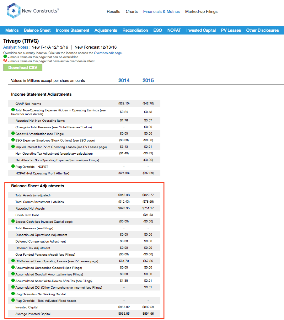Click Reported Net Non-Operating Items label
The image size is (284, 320).
[40, 120]
